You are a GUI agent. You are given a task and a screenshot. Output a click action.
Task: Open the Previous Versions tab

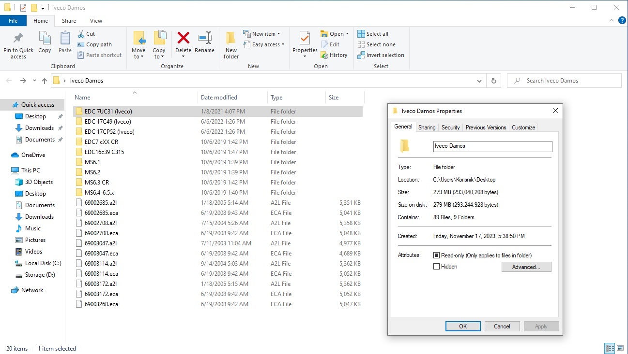point(486,127)
